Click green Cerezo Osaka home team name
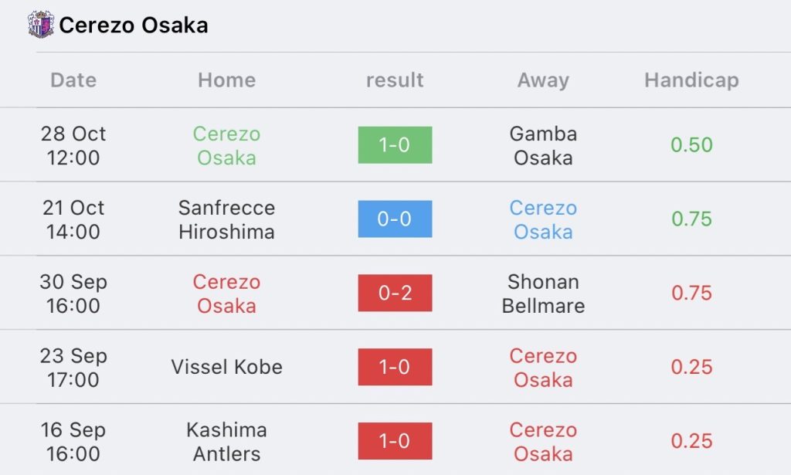The width and height of the screenshot is (791, 475). pyautogui.click(x=226, y=146)
